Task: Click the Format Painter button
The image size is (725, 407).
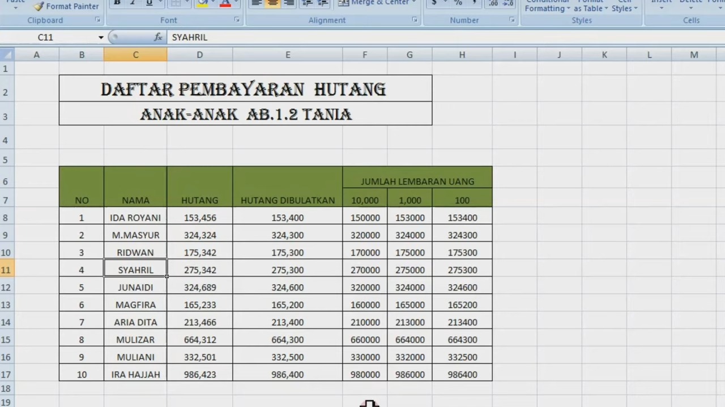Action: pos(66,6)
